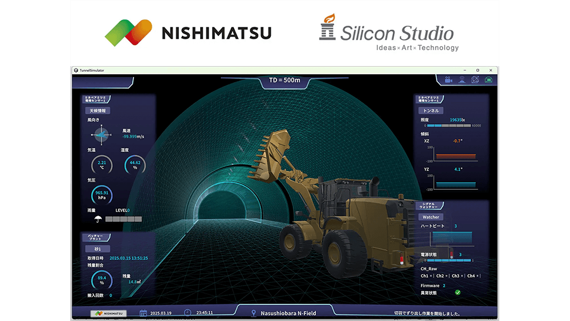Click the Silicon Studio logo in header
570x321 pixels.
coord(389,32)
